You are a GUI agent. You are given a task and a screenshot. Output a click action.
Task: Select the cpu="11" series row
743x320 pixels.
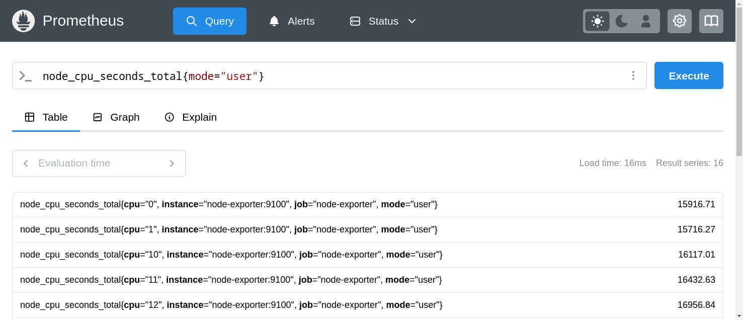coord(368,280)
